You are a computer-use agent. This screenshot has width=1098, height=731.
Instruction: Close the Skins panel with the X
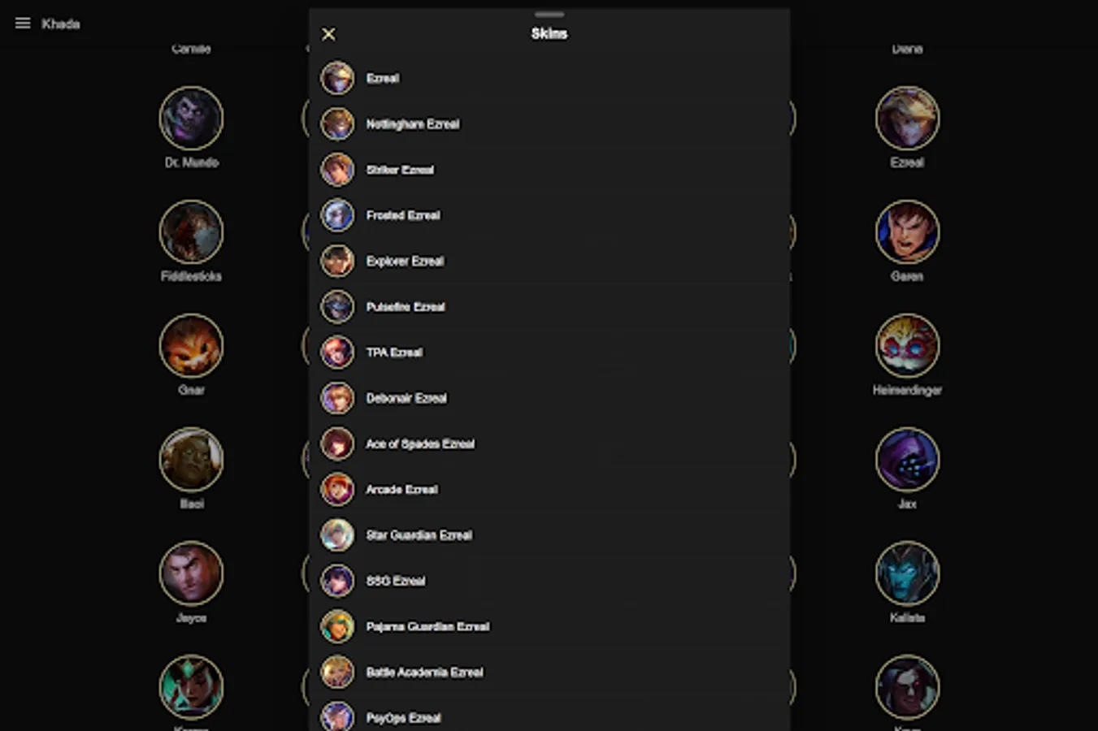(328, 34)
